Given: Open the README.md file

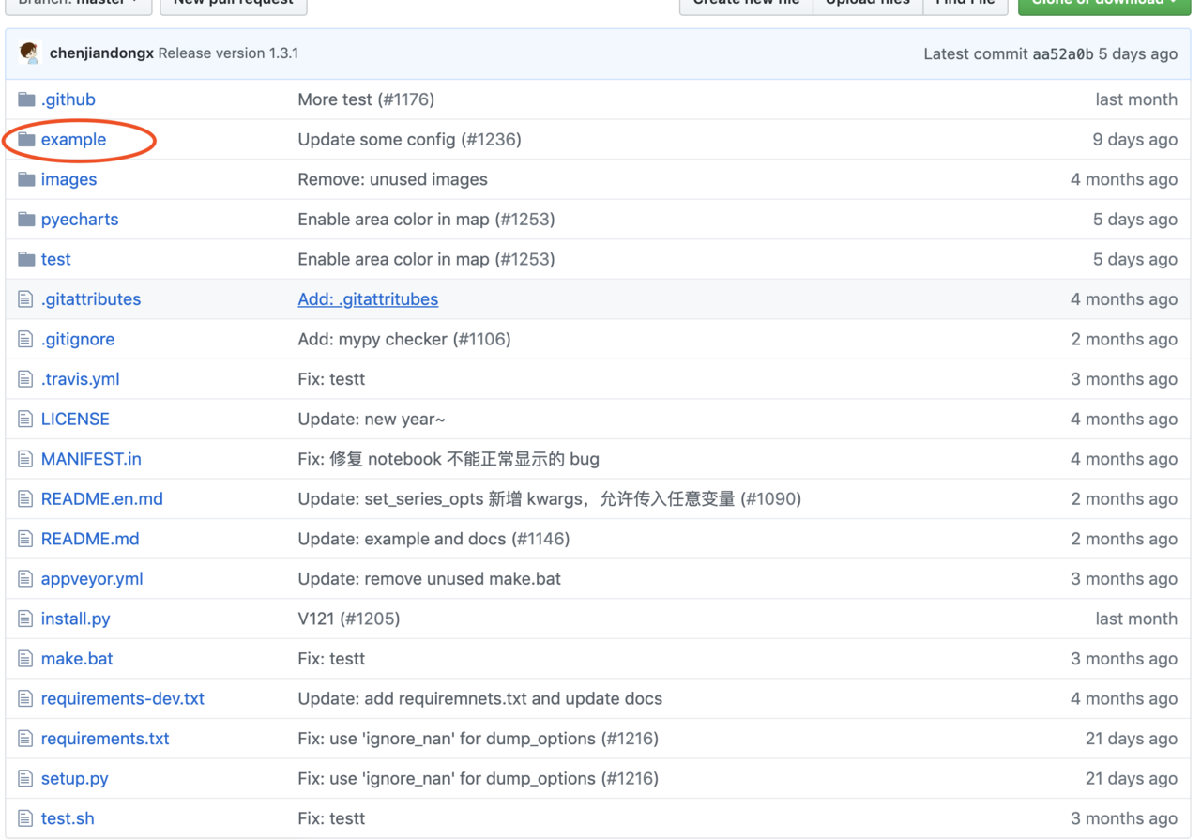Looking at the screenshot, I should (x=90, y=539).
